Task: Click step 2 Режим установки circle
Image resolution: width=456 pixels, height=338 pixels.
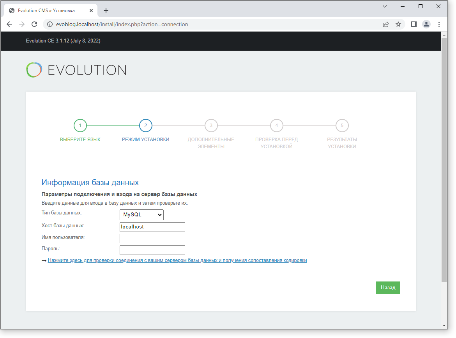Action: pos(146,126)
